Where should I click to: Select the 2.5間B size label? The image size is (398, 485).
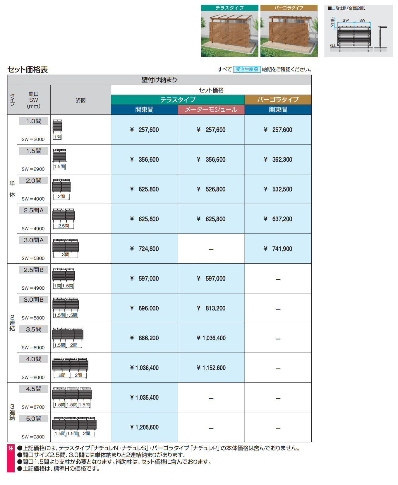pos(34,270)
